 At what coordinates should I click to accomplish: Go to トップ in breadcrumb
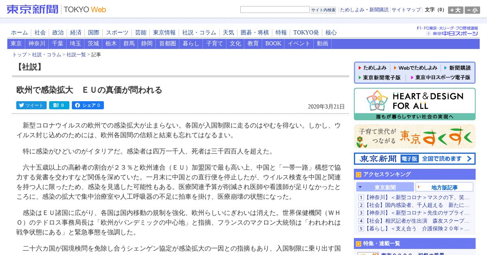click(x=19, y=55)
